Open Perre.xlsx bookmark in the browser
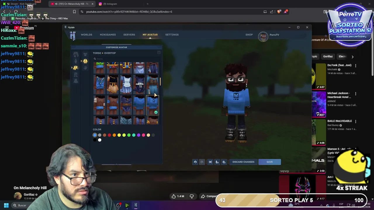 pos(25,18)
